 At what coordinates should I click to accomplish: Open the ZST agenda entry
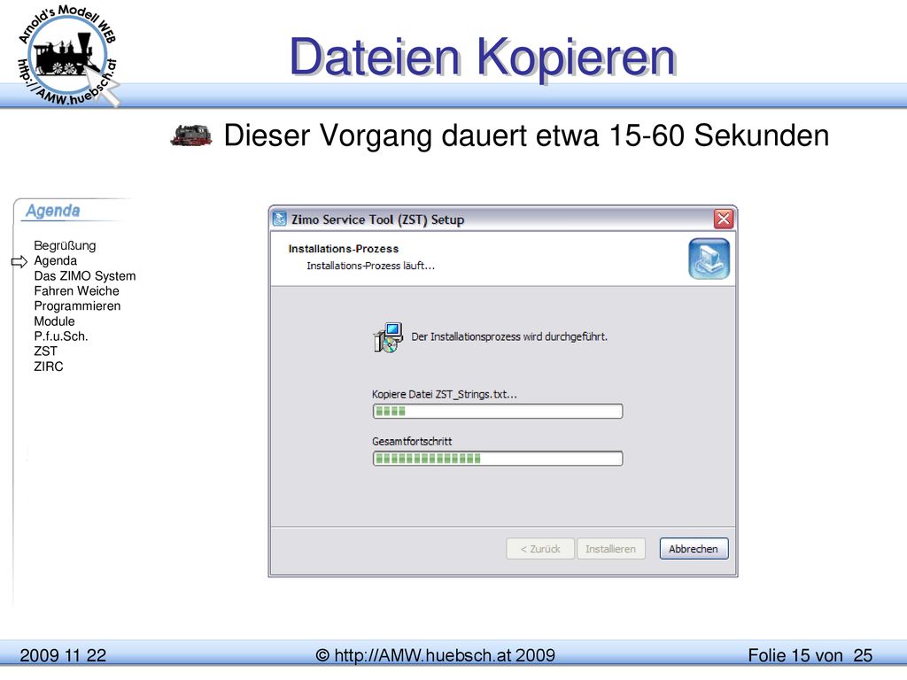point(45,351)
